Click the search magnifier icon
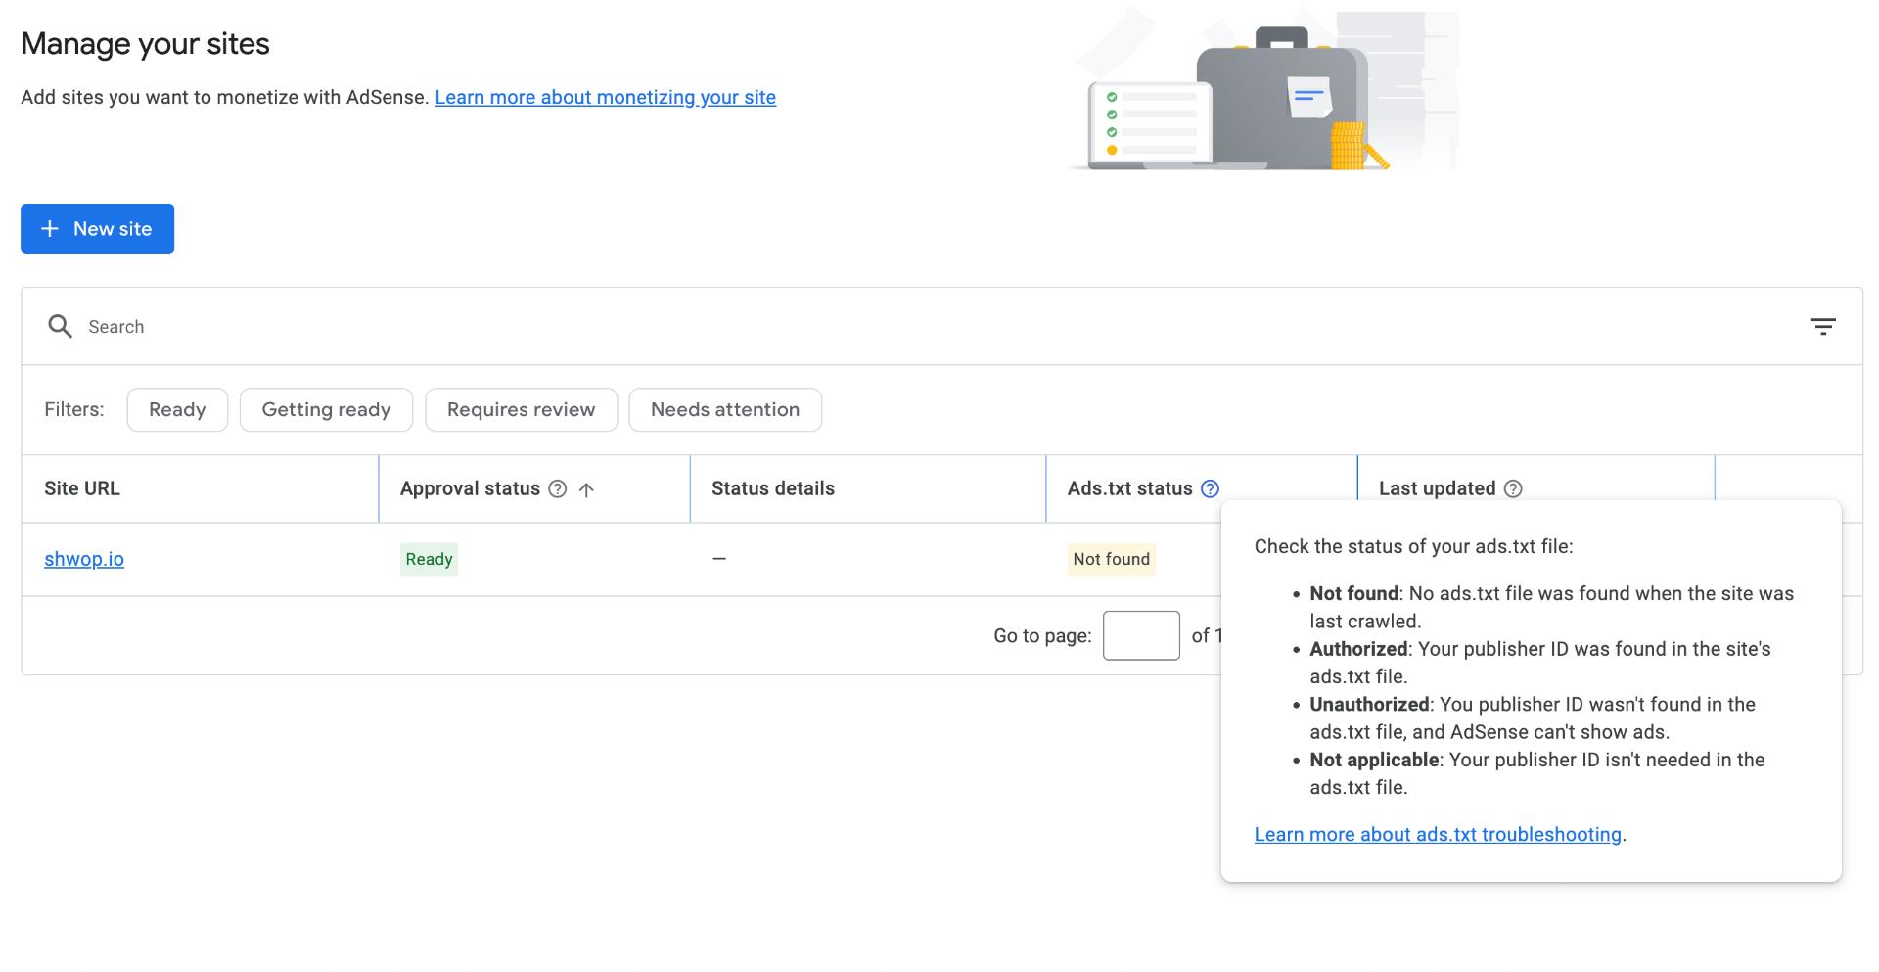The width and height of the screenshot is (1879, 972). point(61,326)
